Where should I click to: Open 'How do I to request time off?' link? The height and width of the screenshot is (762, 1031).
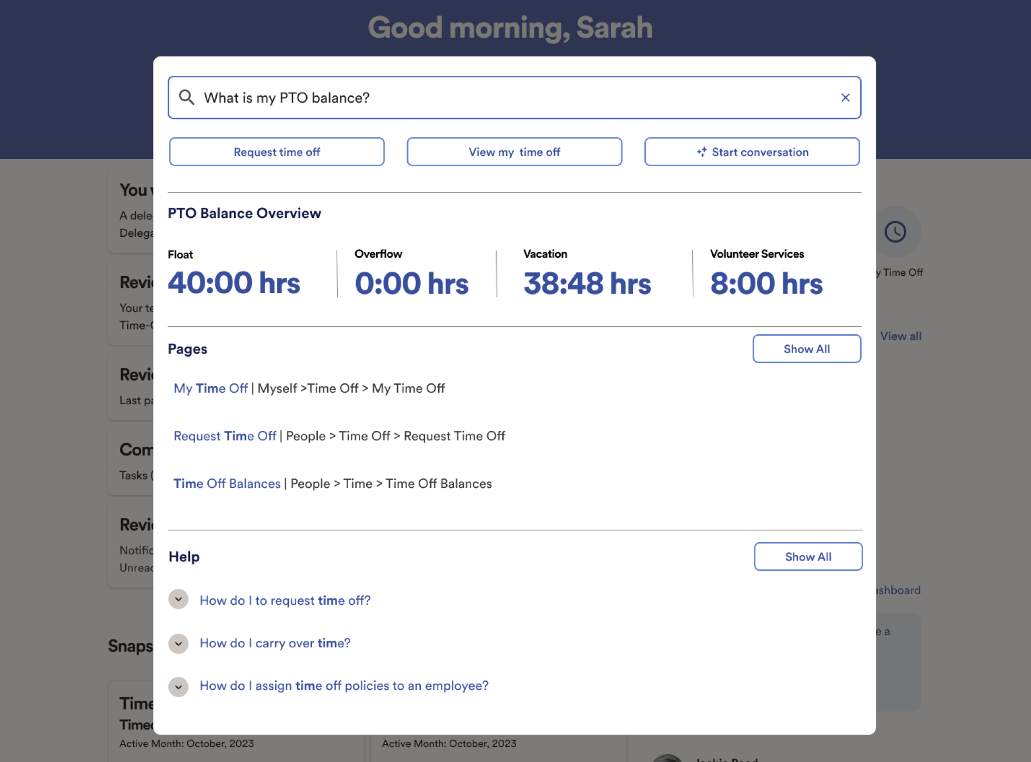(x=285, y=600)
